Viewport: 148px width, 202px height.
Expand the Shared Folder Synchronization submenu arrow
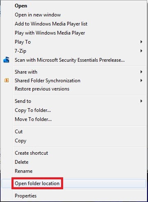141,81
